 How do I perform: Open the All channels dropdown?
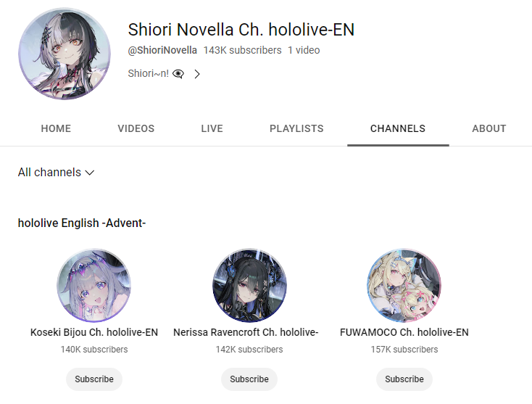point(56,172)
